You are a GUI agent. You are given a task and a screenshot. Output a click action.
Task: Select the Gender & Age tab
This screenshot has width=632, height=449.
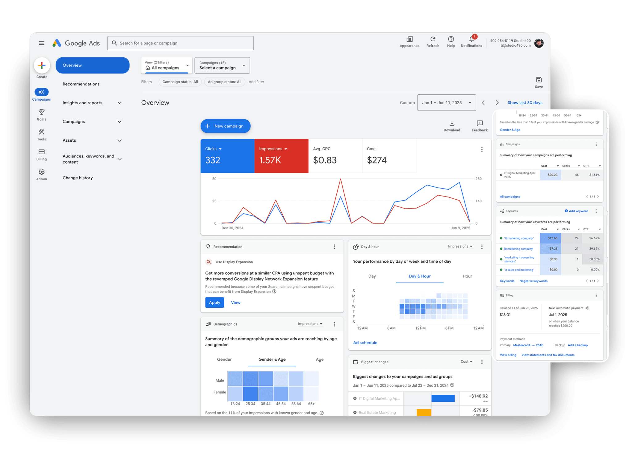pyautogui.click(x=272, y=360)
